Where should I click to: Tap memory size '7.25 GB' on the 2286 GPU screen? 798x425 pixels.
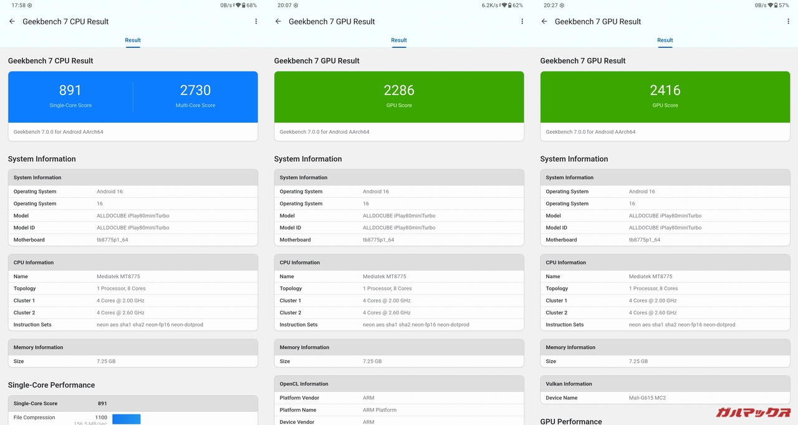coord(372,362)
